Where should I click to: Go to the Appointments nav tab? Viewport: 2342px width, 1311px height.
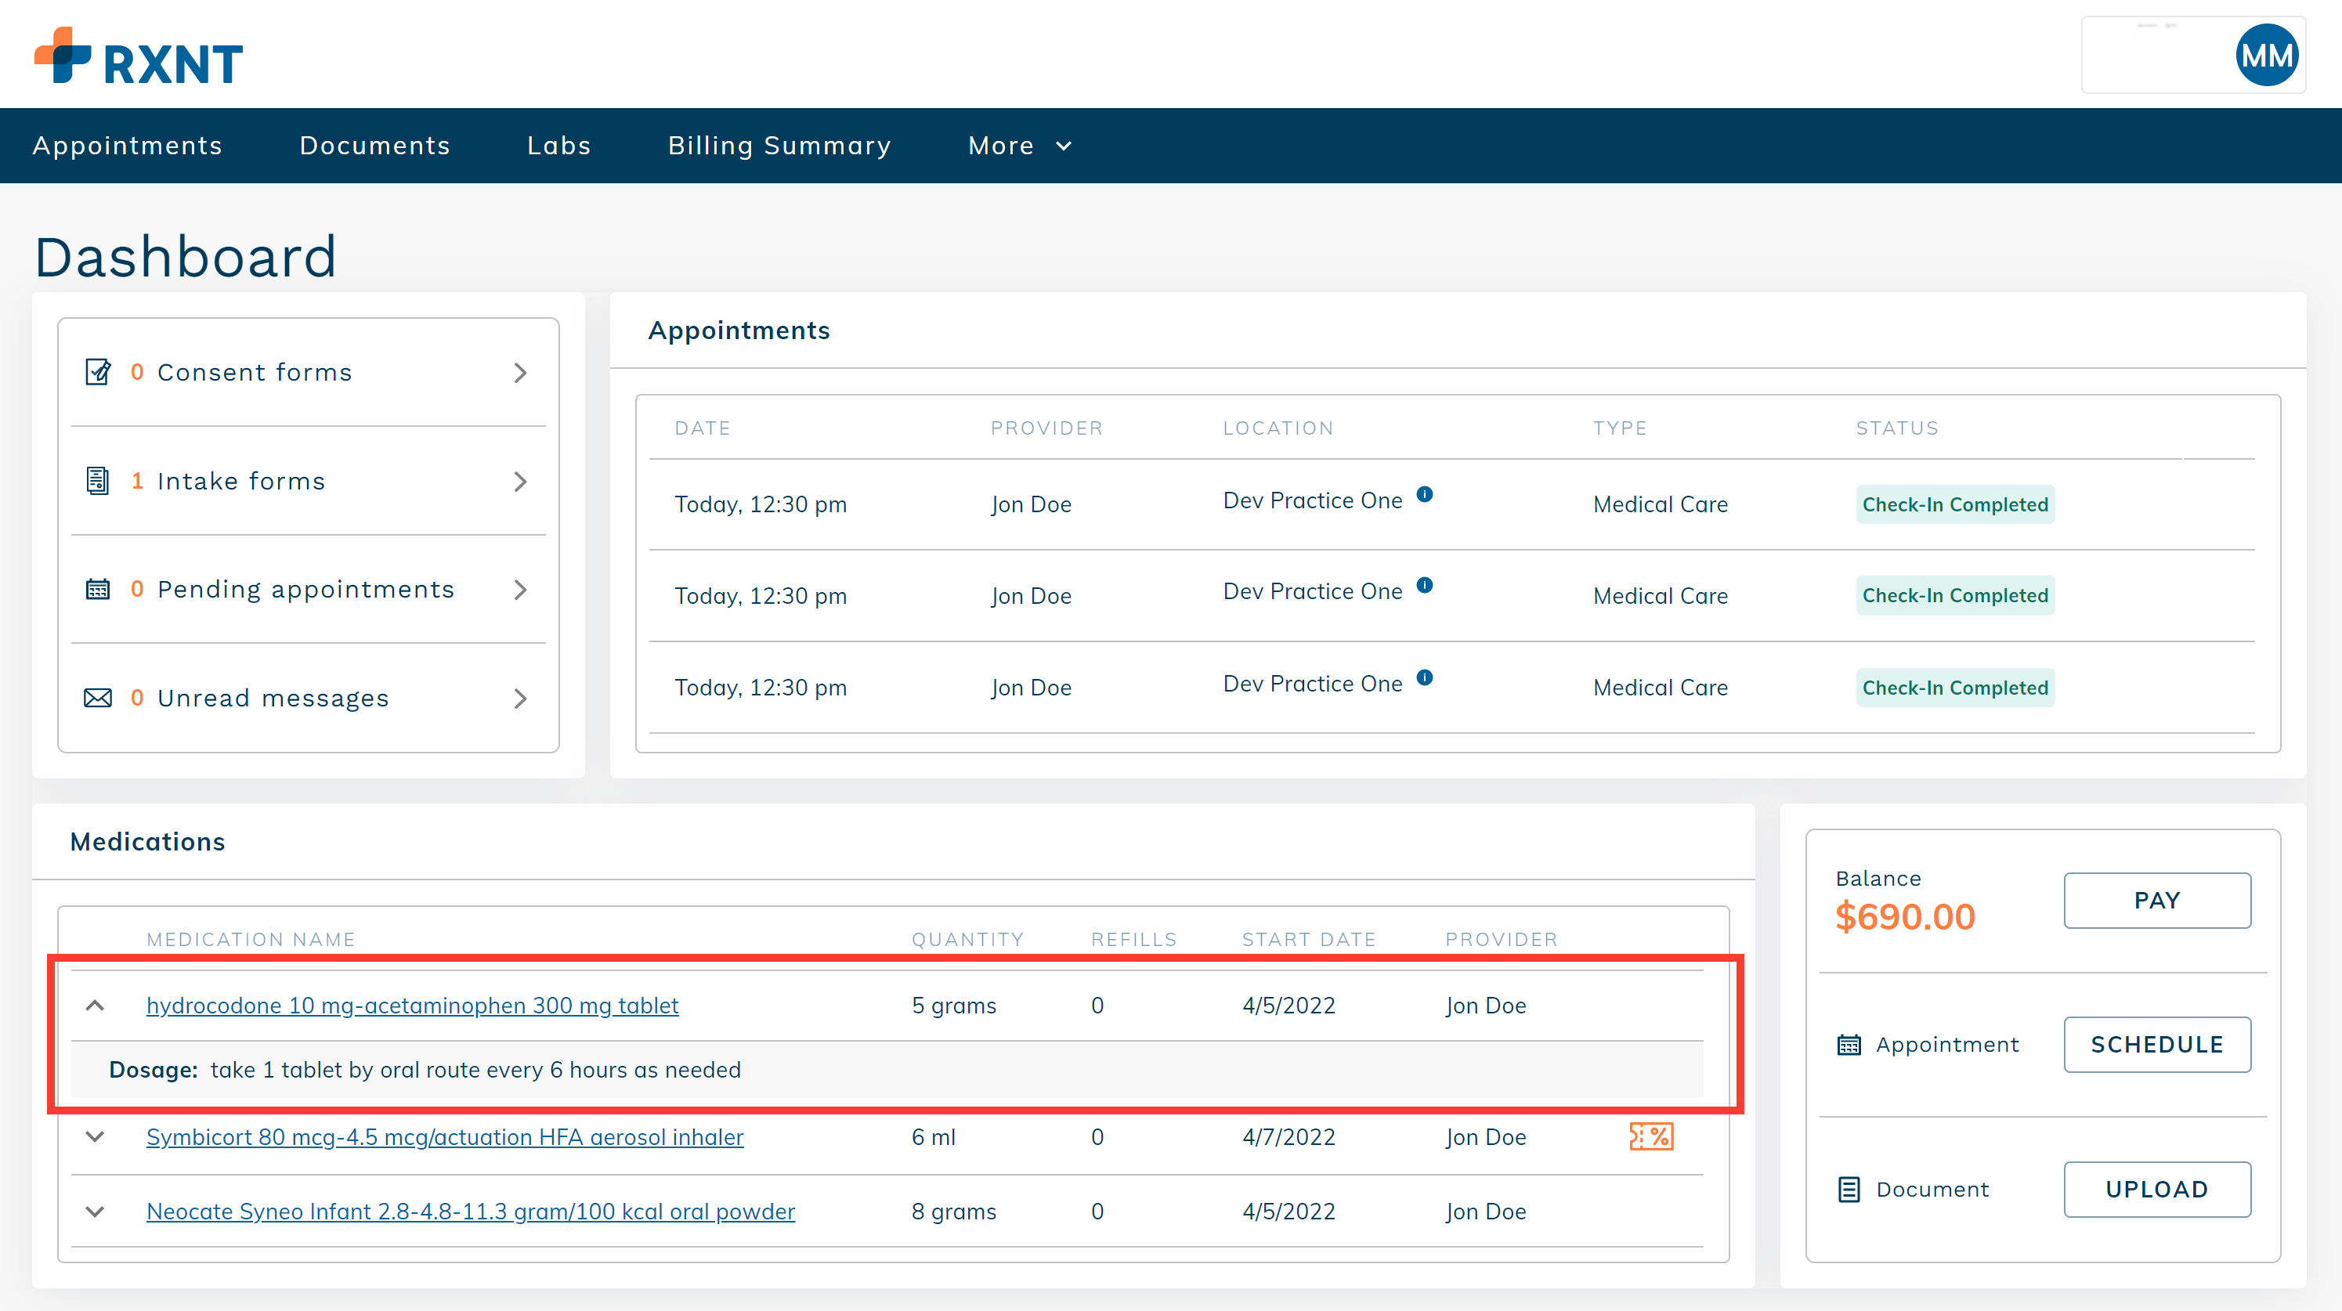click(127, 146)
